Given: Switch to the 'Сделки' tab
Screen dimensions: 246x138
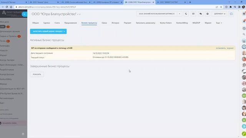Looking at the screenshot, I should 47,23.
